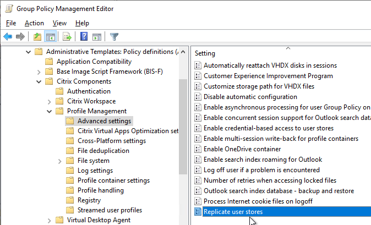This screenshot has width=371, height=225.
Task: Select the Streamed user profiles folder
Action: coord(110,210)
